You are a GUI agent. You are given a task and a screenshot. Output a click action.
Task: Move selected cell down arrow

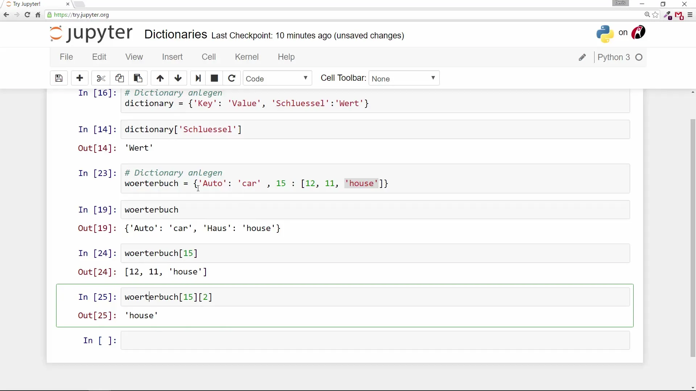pos(178,78)
